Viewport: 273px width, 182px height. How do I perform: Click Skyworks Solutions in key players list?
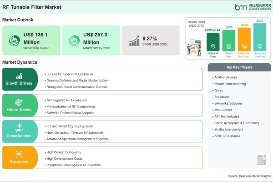tap(227, 103)
